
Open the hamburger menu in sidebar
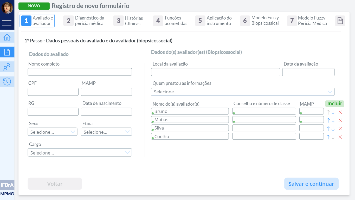pos(7,23)
